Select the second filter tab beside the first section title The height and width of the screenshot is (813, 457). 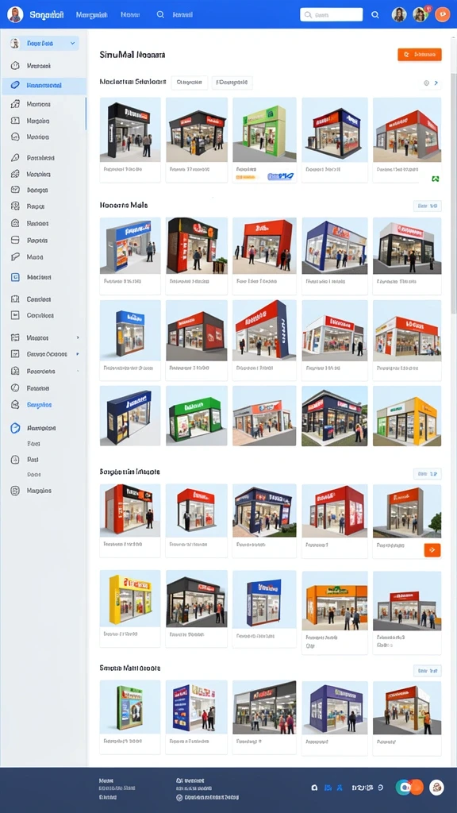pyautogui.click(x=232, y=83)
